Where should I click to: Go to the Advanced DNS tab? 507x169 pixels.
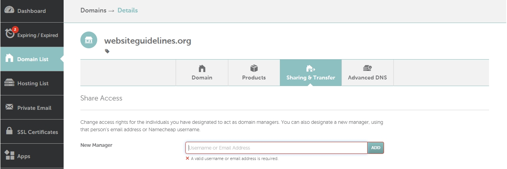367,72
